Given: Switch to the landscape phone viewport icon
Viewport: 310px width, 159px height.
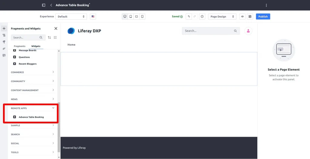Looking at the screenshot, I should pyautogui.click(x=137, y=17).
